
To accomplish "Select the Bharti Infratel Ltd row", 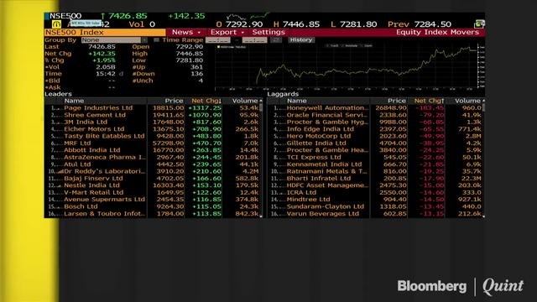I will pyautogui.click(x=374, y=179).
